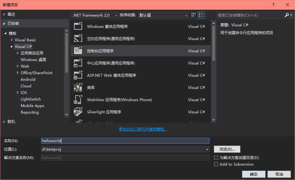The width and height of the screenshot is (295, 180).
Task: Select the 空白应用程序(通用应用程序) template icon
Action: tap(78, 38)
